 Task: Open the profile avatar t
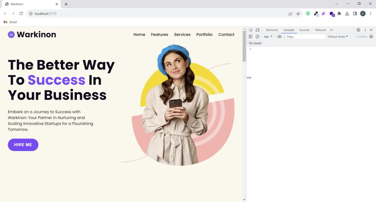coord(363,14)
